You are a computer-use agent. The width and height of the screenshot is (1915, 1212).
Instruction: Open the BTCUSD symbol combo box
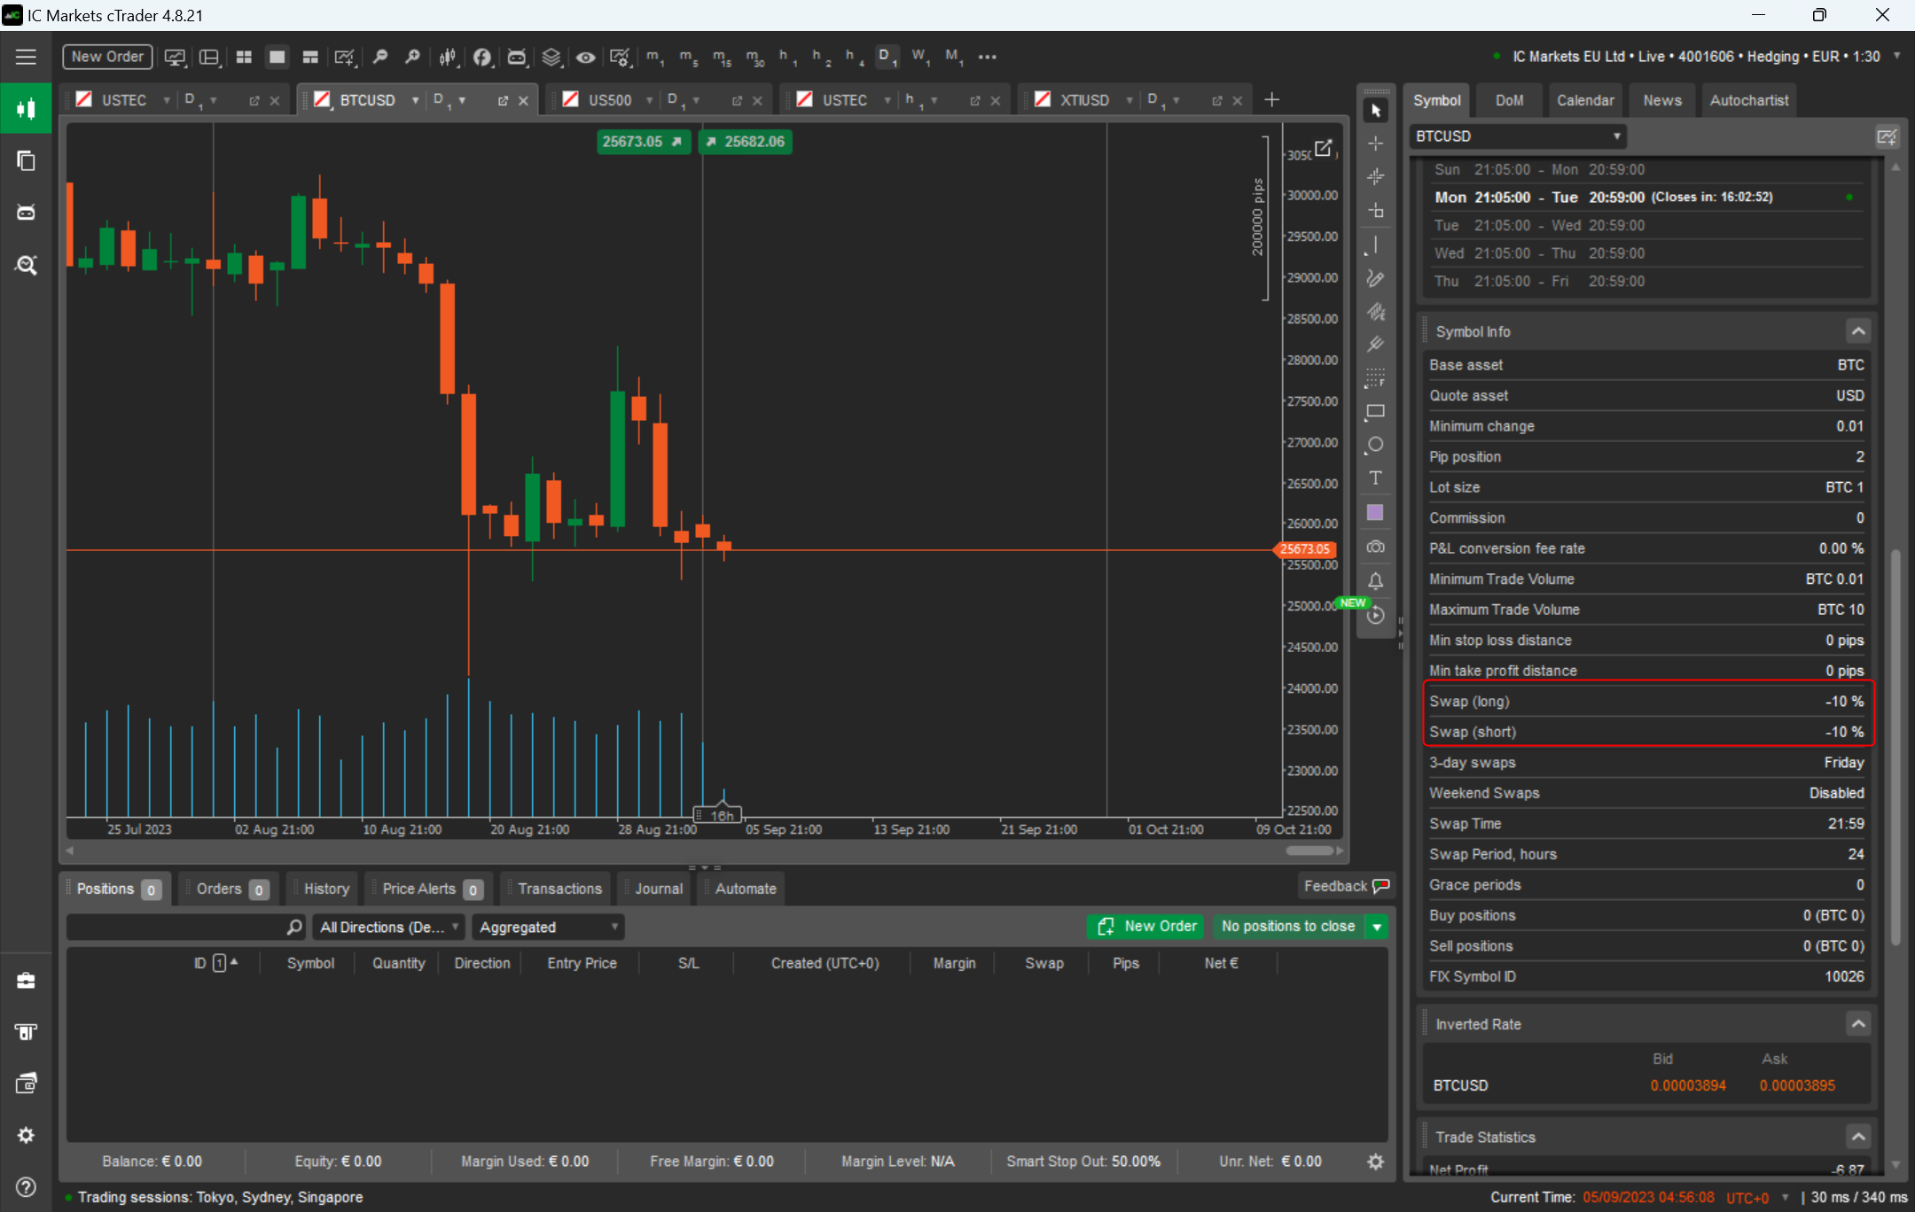click(1518, 136)
